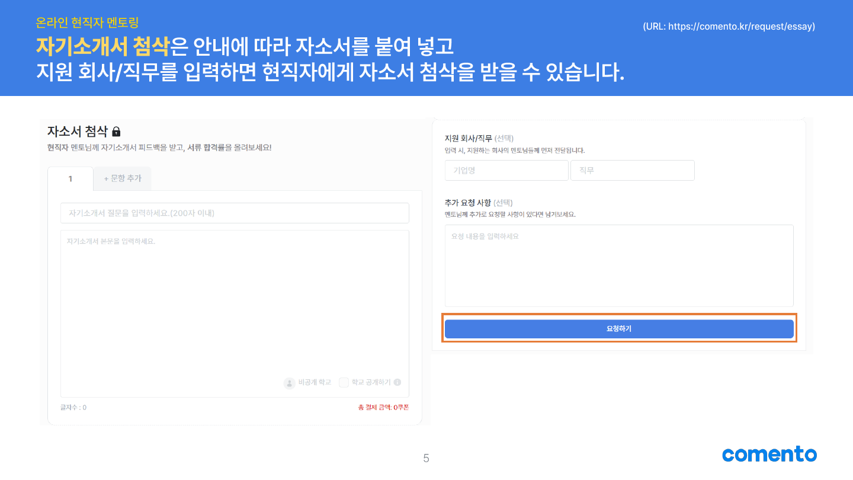Click the 기업명 input field
This screenshot has height=480, width=853.
[506, 171]
